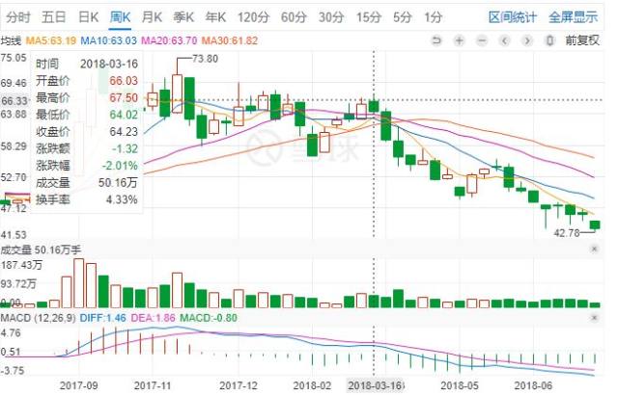This screenshot has height=395, width=618.
Task: Click the reset/undo chart view icon
Action: pos(435,39)
